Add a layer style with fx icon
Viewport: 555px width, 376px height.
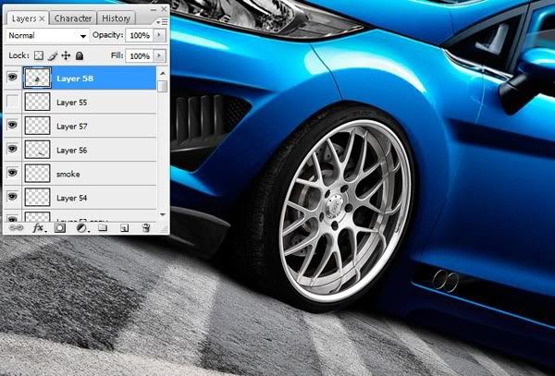click(x=38, y=228)
